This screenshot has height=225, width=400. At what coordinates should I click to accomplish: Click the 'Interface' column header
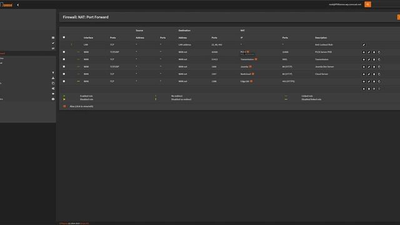(88, 37)
